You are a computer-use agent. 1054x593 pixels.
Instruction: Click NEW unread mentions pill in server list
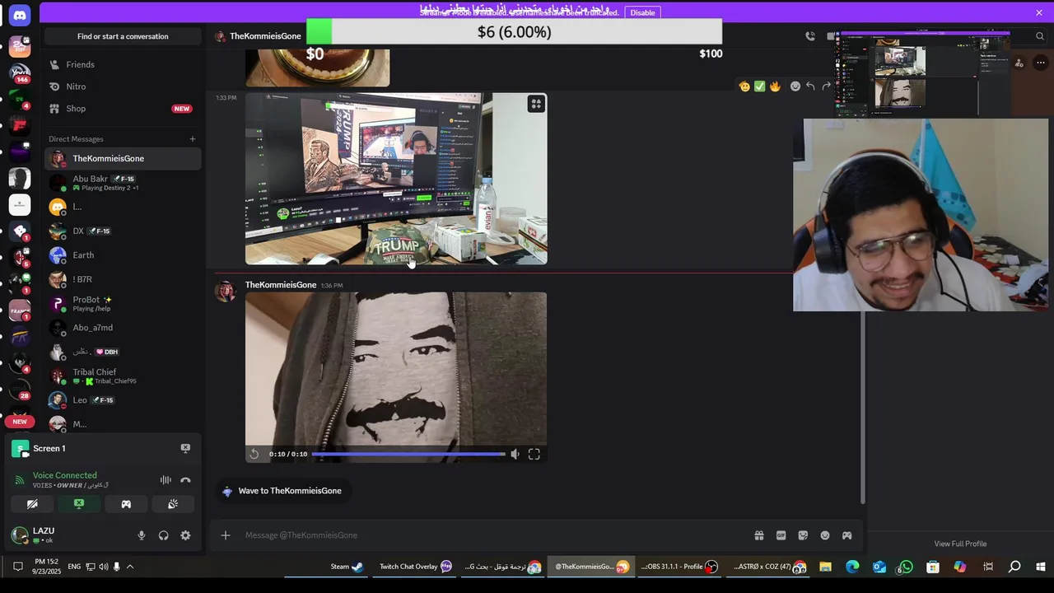pyautogui.click(x=20, y=422)
